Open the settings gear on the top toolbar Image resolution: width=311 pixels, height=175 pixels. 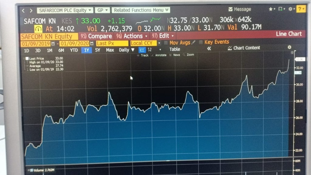290,9
